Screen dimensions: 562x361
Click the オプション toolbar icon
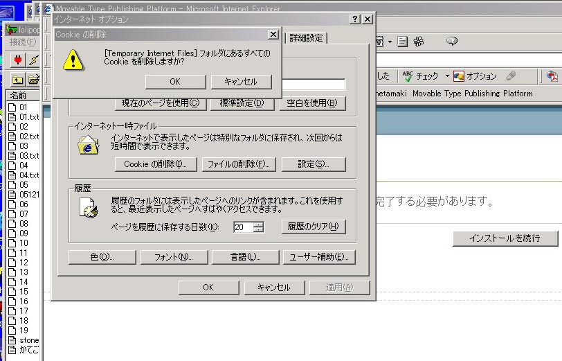pos(459,76)
